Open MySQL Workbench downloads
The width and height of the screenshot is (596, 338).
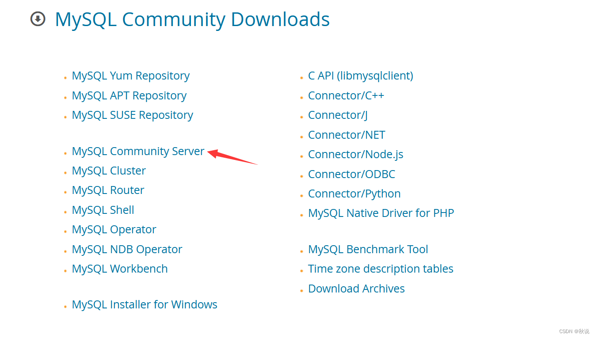[x=120, y=269]
